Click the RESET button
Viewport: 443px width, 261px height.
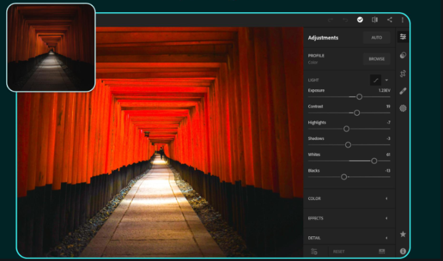tap(339, 251)
